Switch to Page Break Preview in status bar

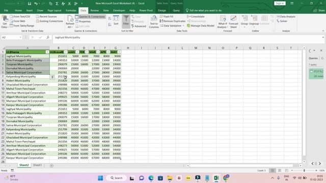[x=286, y=170]
